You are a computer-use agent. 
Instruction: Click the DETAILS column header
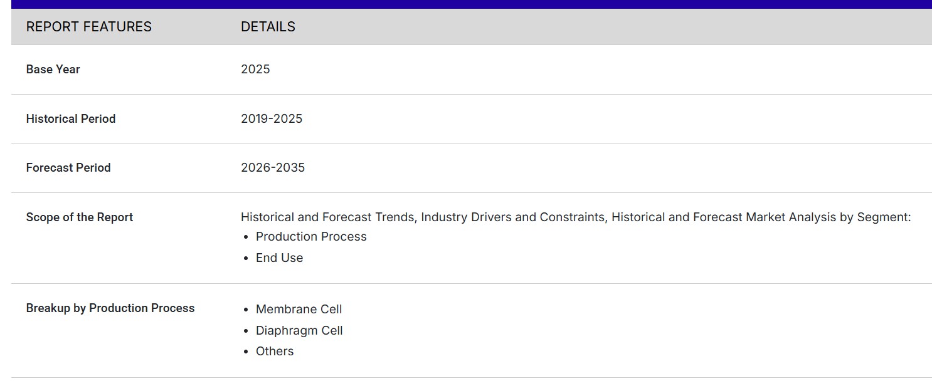(268, 27)
